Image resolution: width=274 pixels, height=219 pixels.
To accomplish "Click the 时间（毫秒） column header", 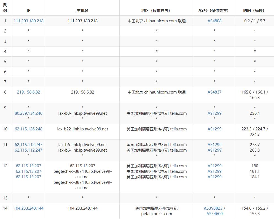I will pyautogui.click(x=254, y=10).
